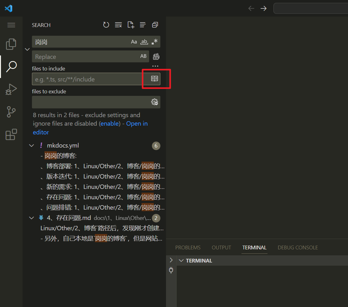Go forward with the right arrow
348x307 pixels.
[x=263, y=8]
